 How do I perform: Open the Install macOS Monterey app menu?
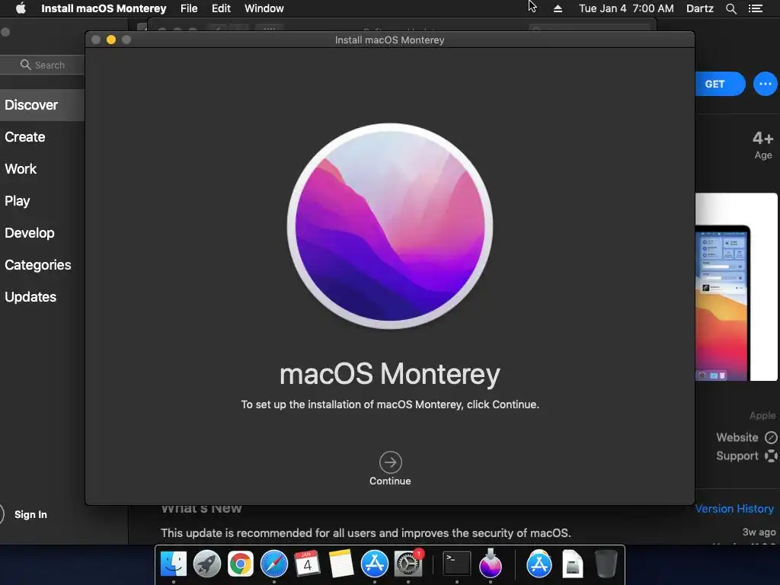click(104, 8)
